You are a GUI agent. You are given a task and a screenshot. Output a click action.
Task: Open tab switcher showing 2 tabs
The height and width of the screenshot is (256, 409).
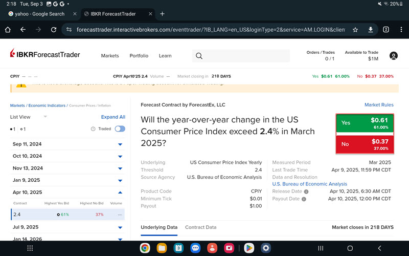point(386,30)
